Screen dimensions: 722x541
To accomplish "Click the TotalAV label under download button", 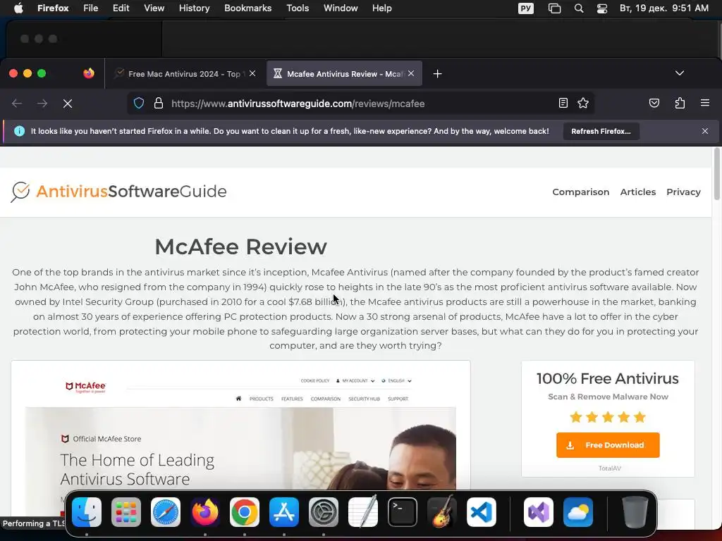I will 610,468.
